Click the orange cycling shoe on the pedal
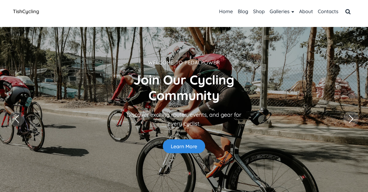Screen dimensions: 368x192 tap(221, 164)
